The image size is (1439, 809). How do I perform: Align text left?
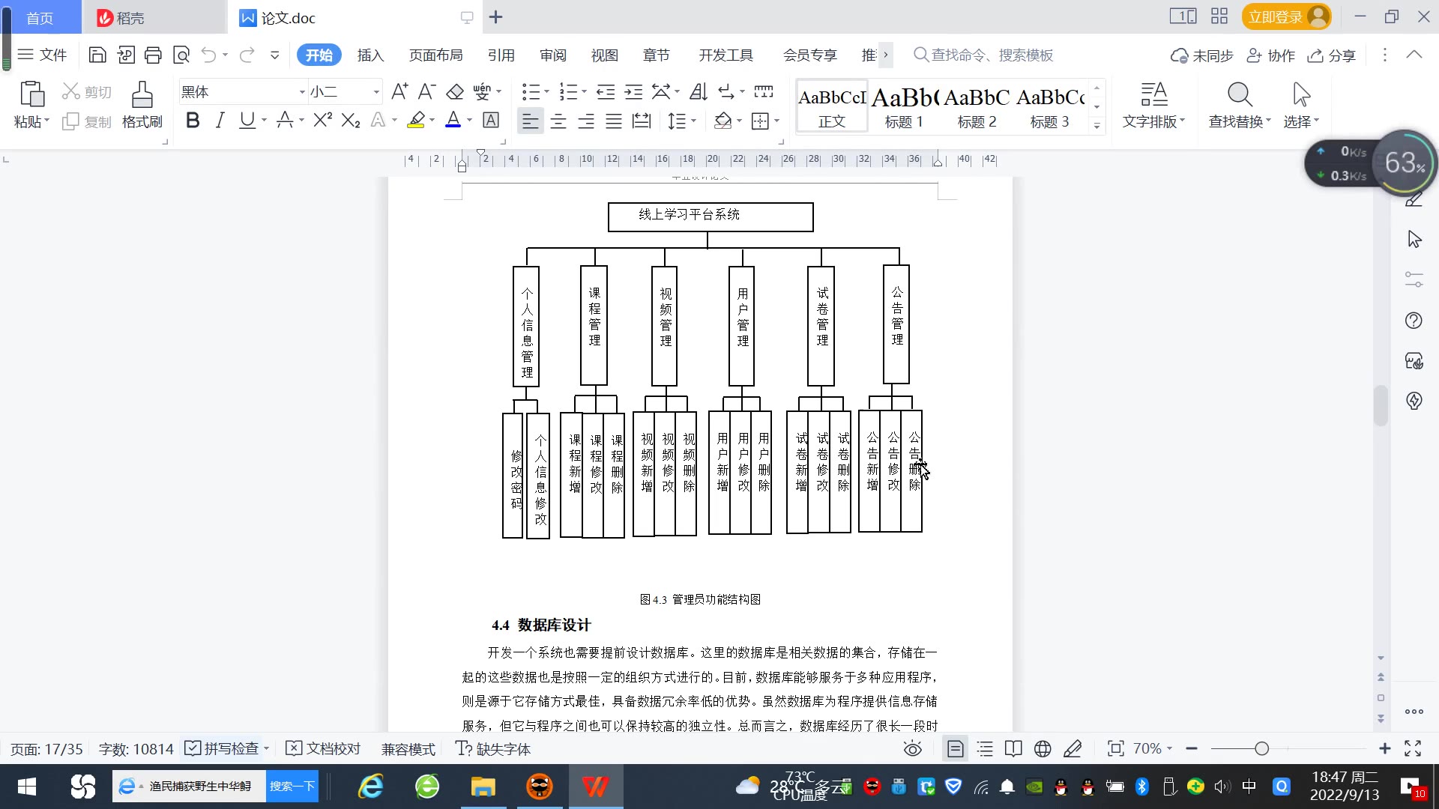coord(530,121)
